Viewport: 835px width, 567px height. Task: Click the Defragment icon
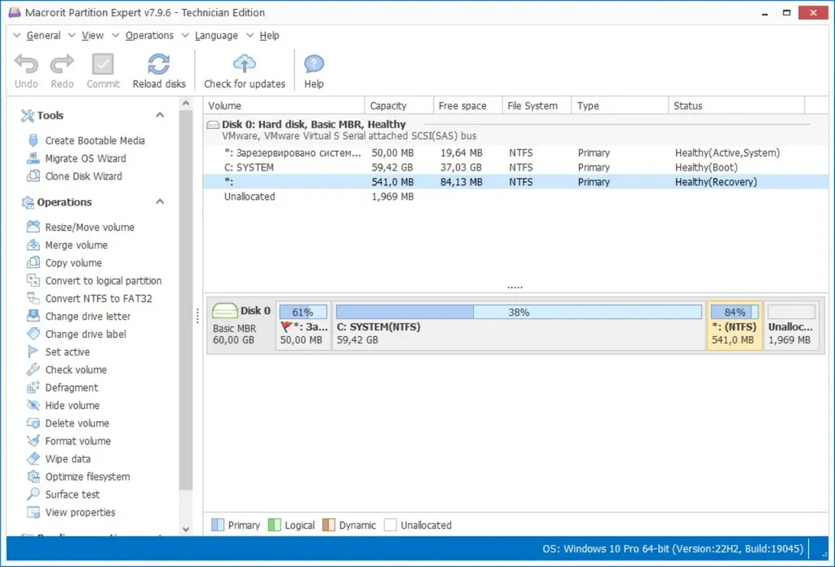click(33, 388)
